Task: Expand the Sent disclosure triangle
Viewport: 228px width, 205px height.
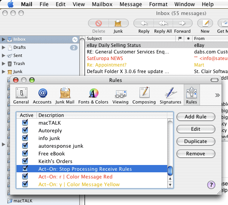Action: pyautogui.click(x=3, y=56)
